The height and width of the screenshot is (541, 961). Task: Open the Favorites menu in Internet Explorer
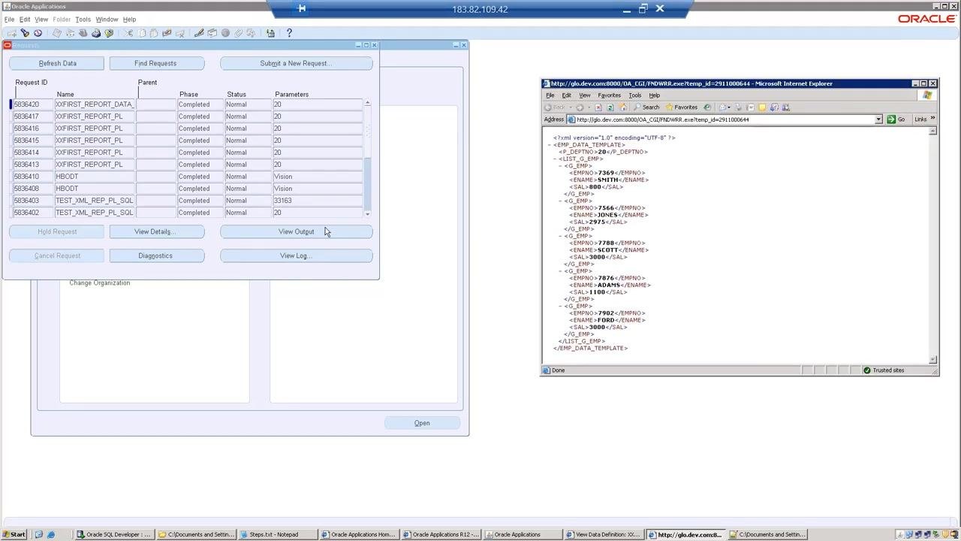pos(609,95)
